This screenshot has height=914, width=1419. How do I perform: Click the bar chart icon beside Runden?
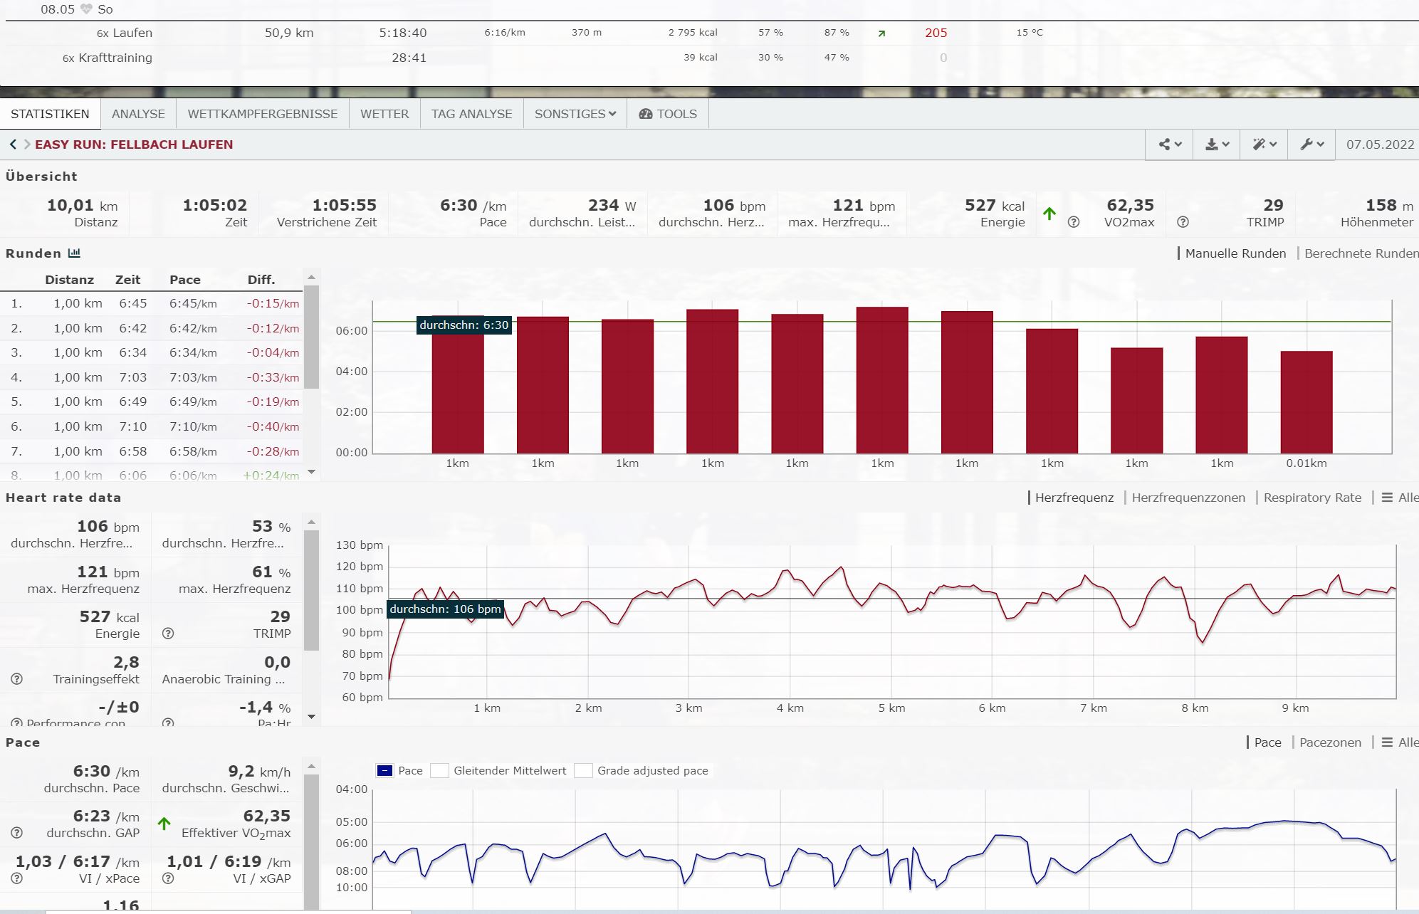click(x=74, y=253)
